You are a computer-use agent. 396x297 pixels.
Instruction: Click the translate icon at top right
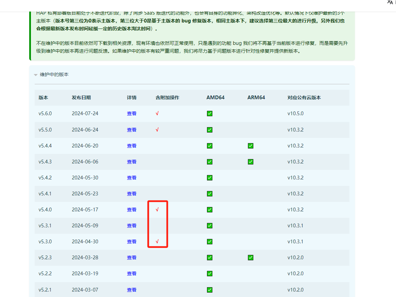click(x=390, y=2)
